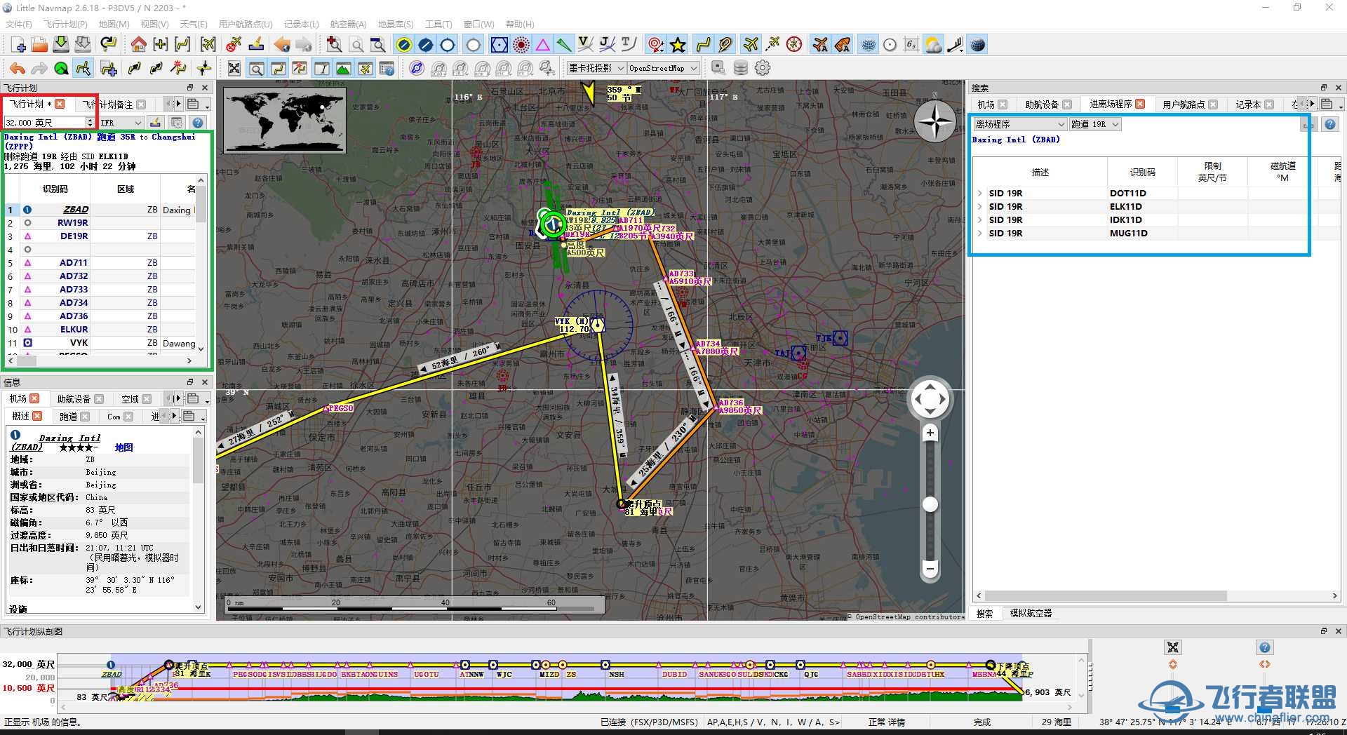The image size is (1347, 735).
Task: Click the map plus zoom button
Action: [930, 433]
